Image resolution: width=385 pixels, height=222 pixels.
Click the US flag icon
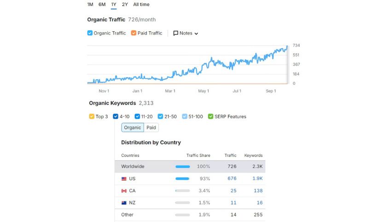(x=124, y=178)
